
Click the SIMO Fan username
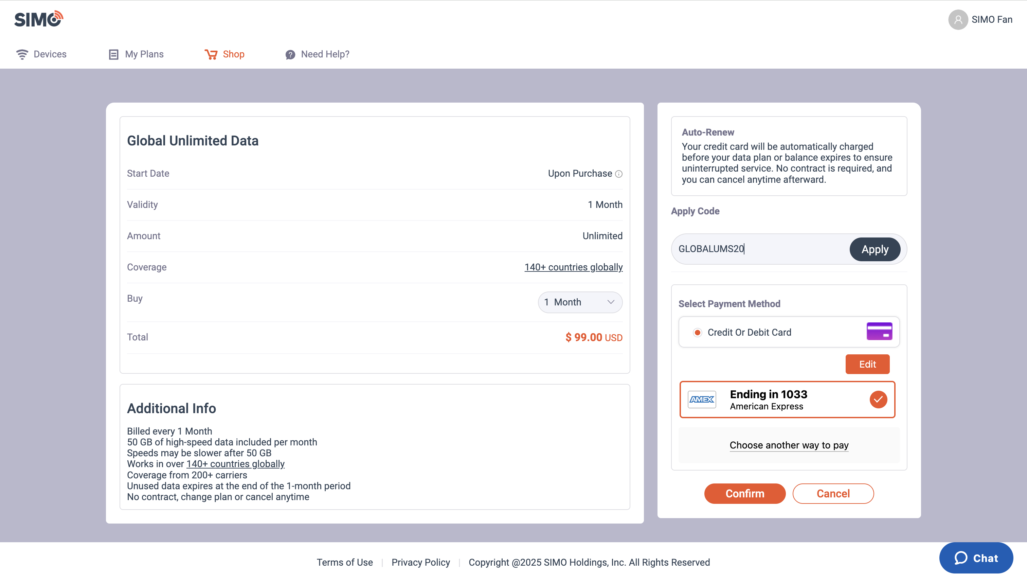(992, 20)
